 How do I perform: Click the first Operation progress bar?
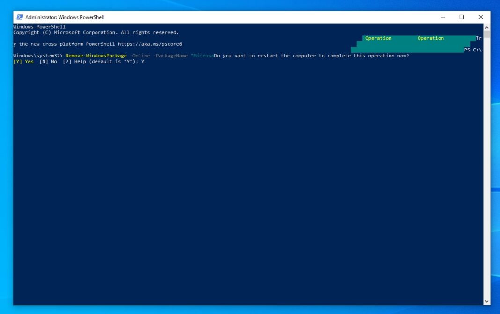378,38
